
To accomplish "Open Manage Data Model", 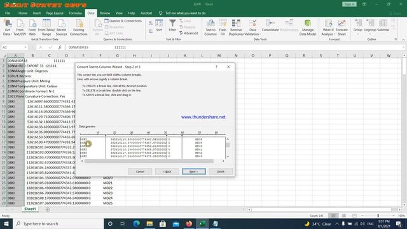I will [308, 27].
